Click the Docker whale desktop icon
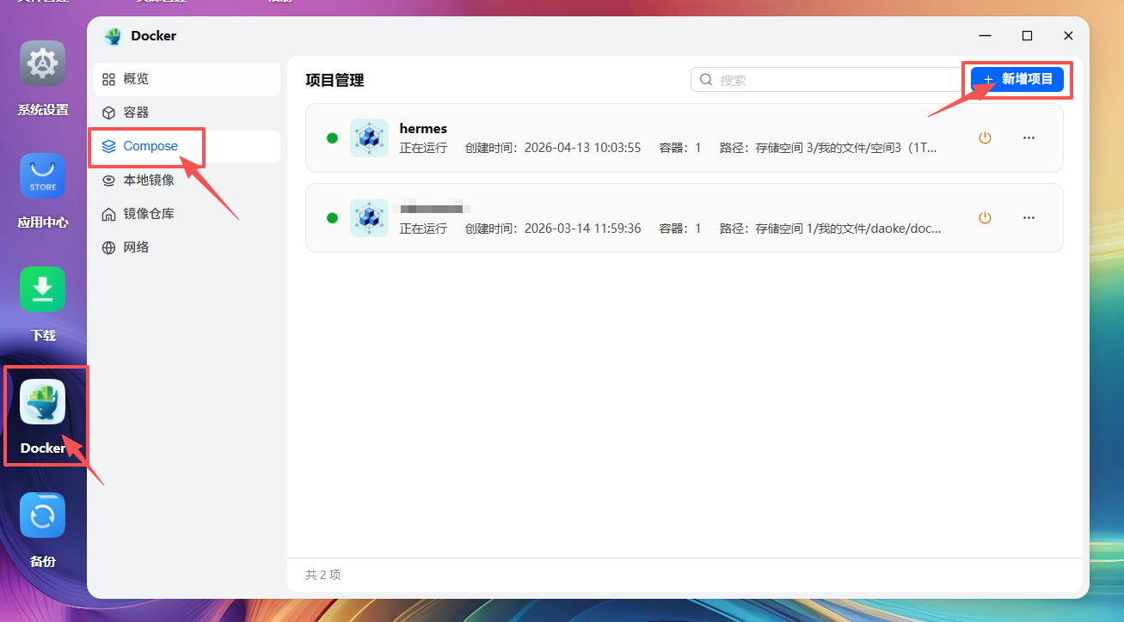 [x=43, y=401]
